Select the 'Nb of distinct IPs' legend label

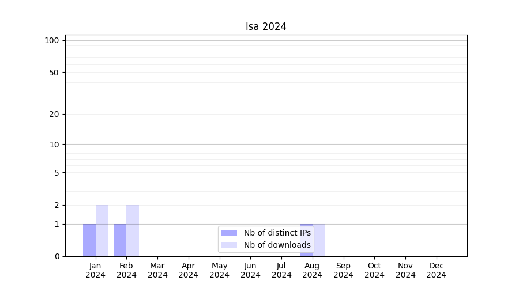(x=277, y=233)
